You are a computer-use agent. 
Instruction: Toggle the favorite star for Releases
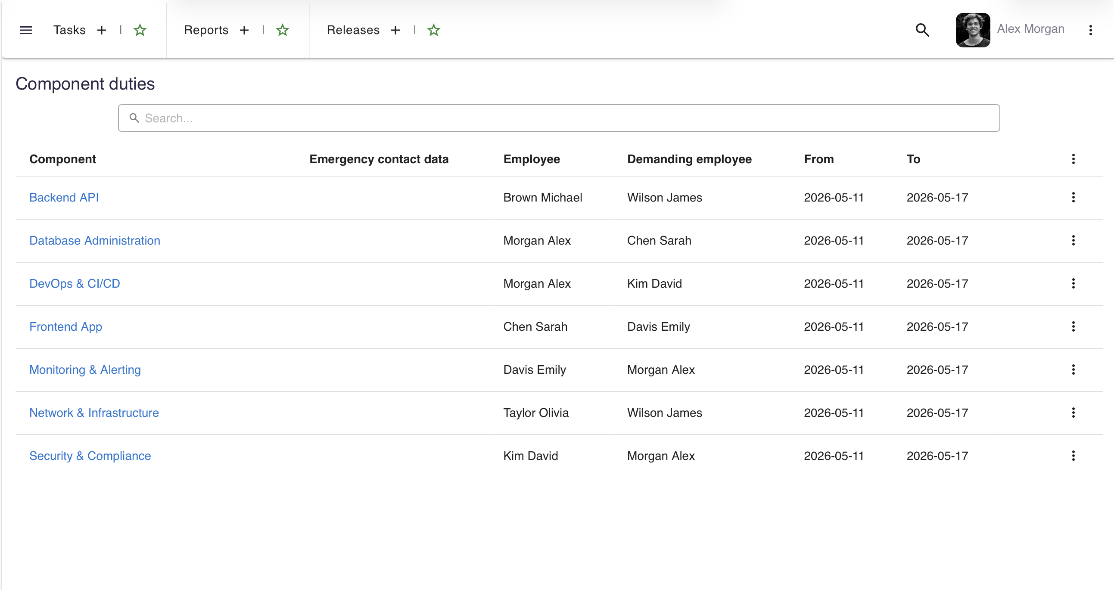pos(433,30)
